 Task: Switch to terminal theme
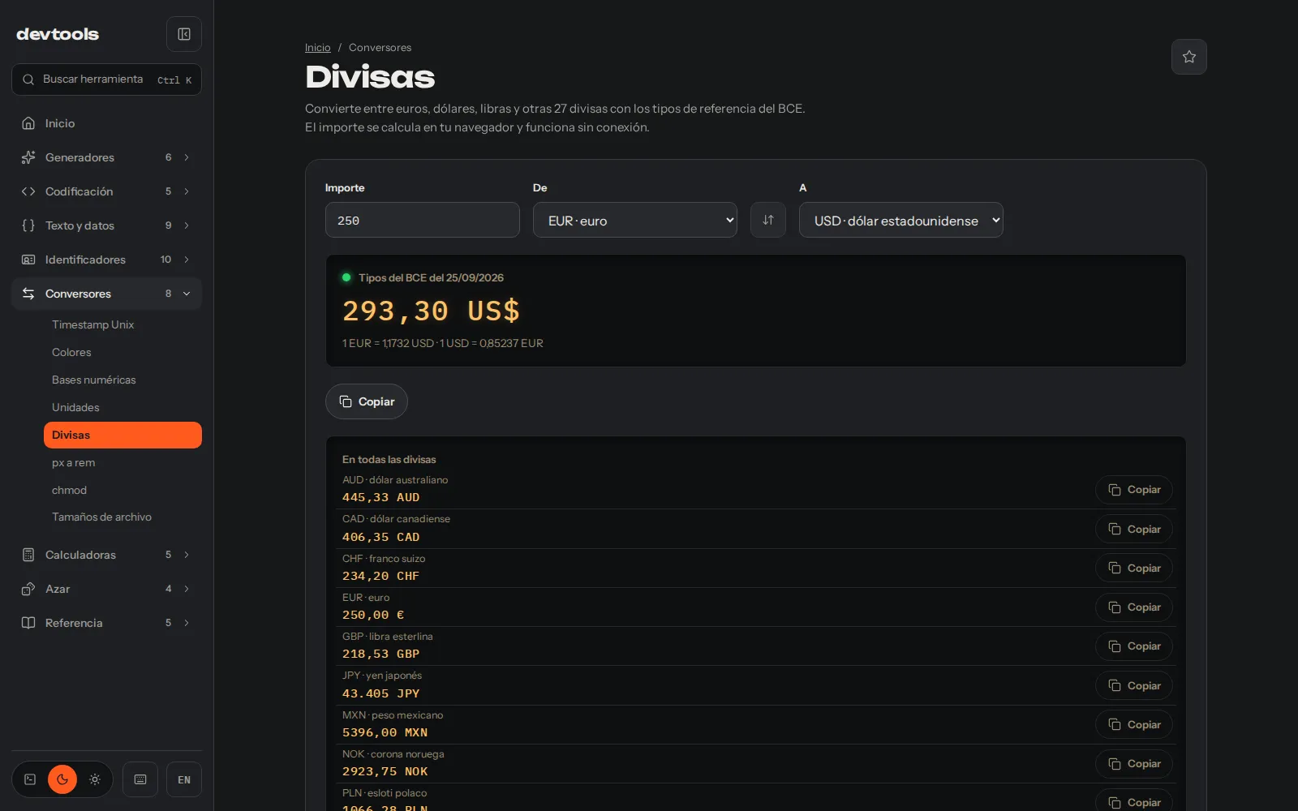[x=30, y=779]
